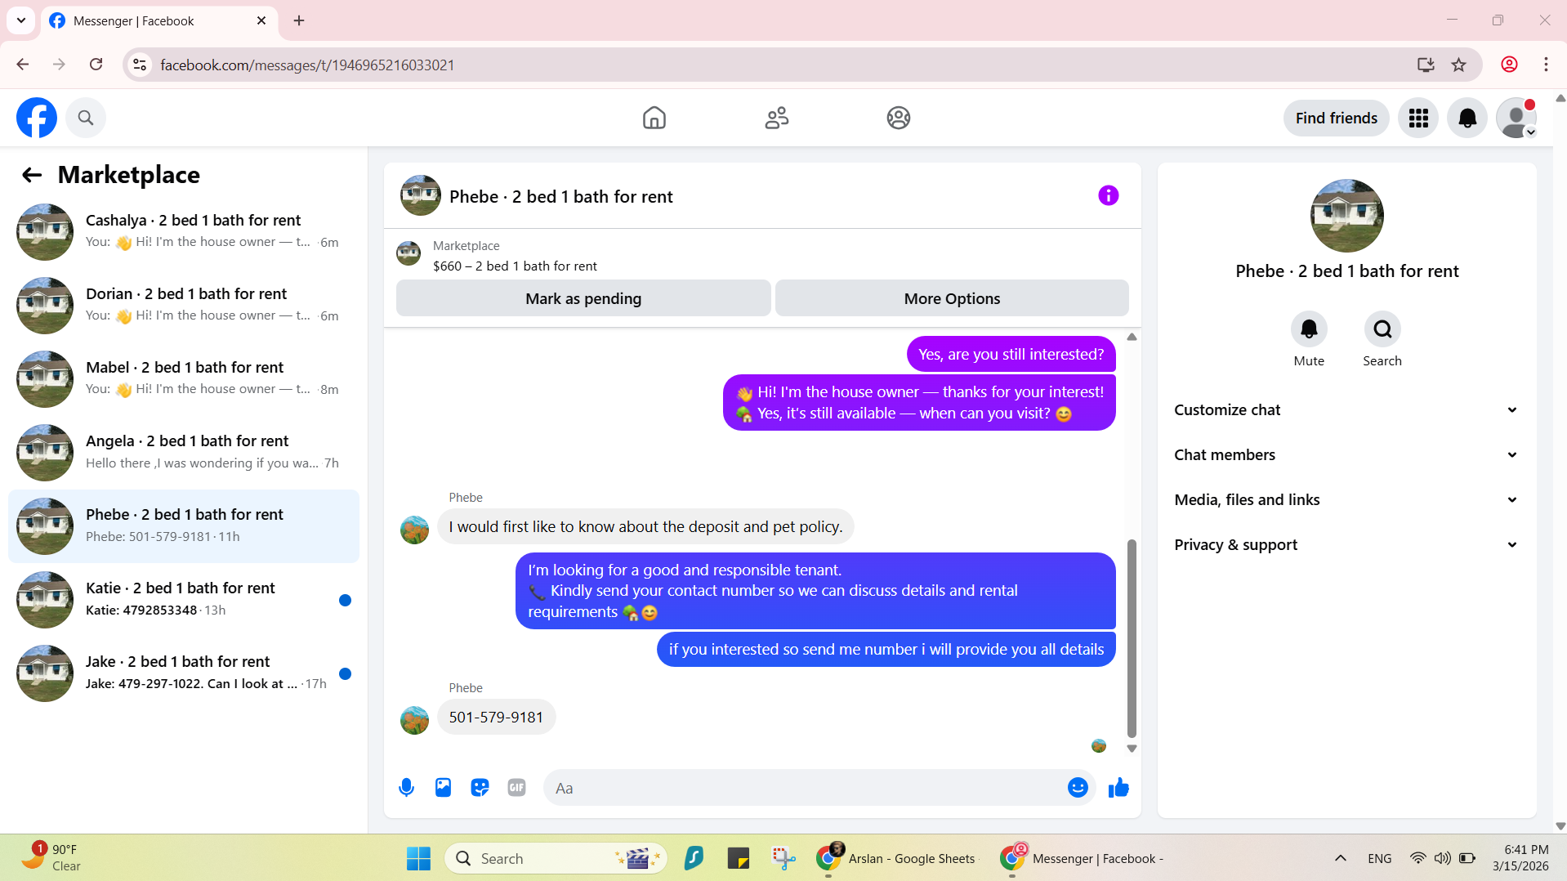1567x881 pixels.
Task: Open the $660 Marketplace listing link
Action: pos(515,266)
